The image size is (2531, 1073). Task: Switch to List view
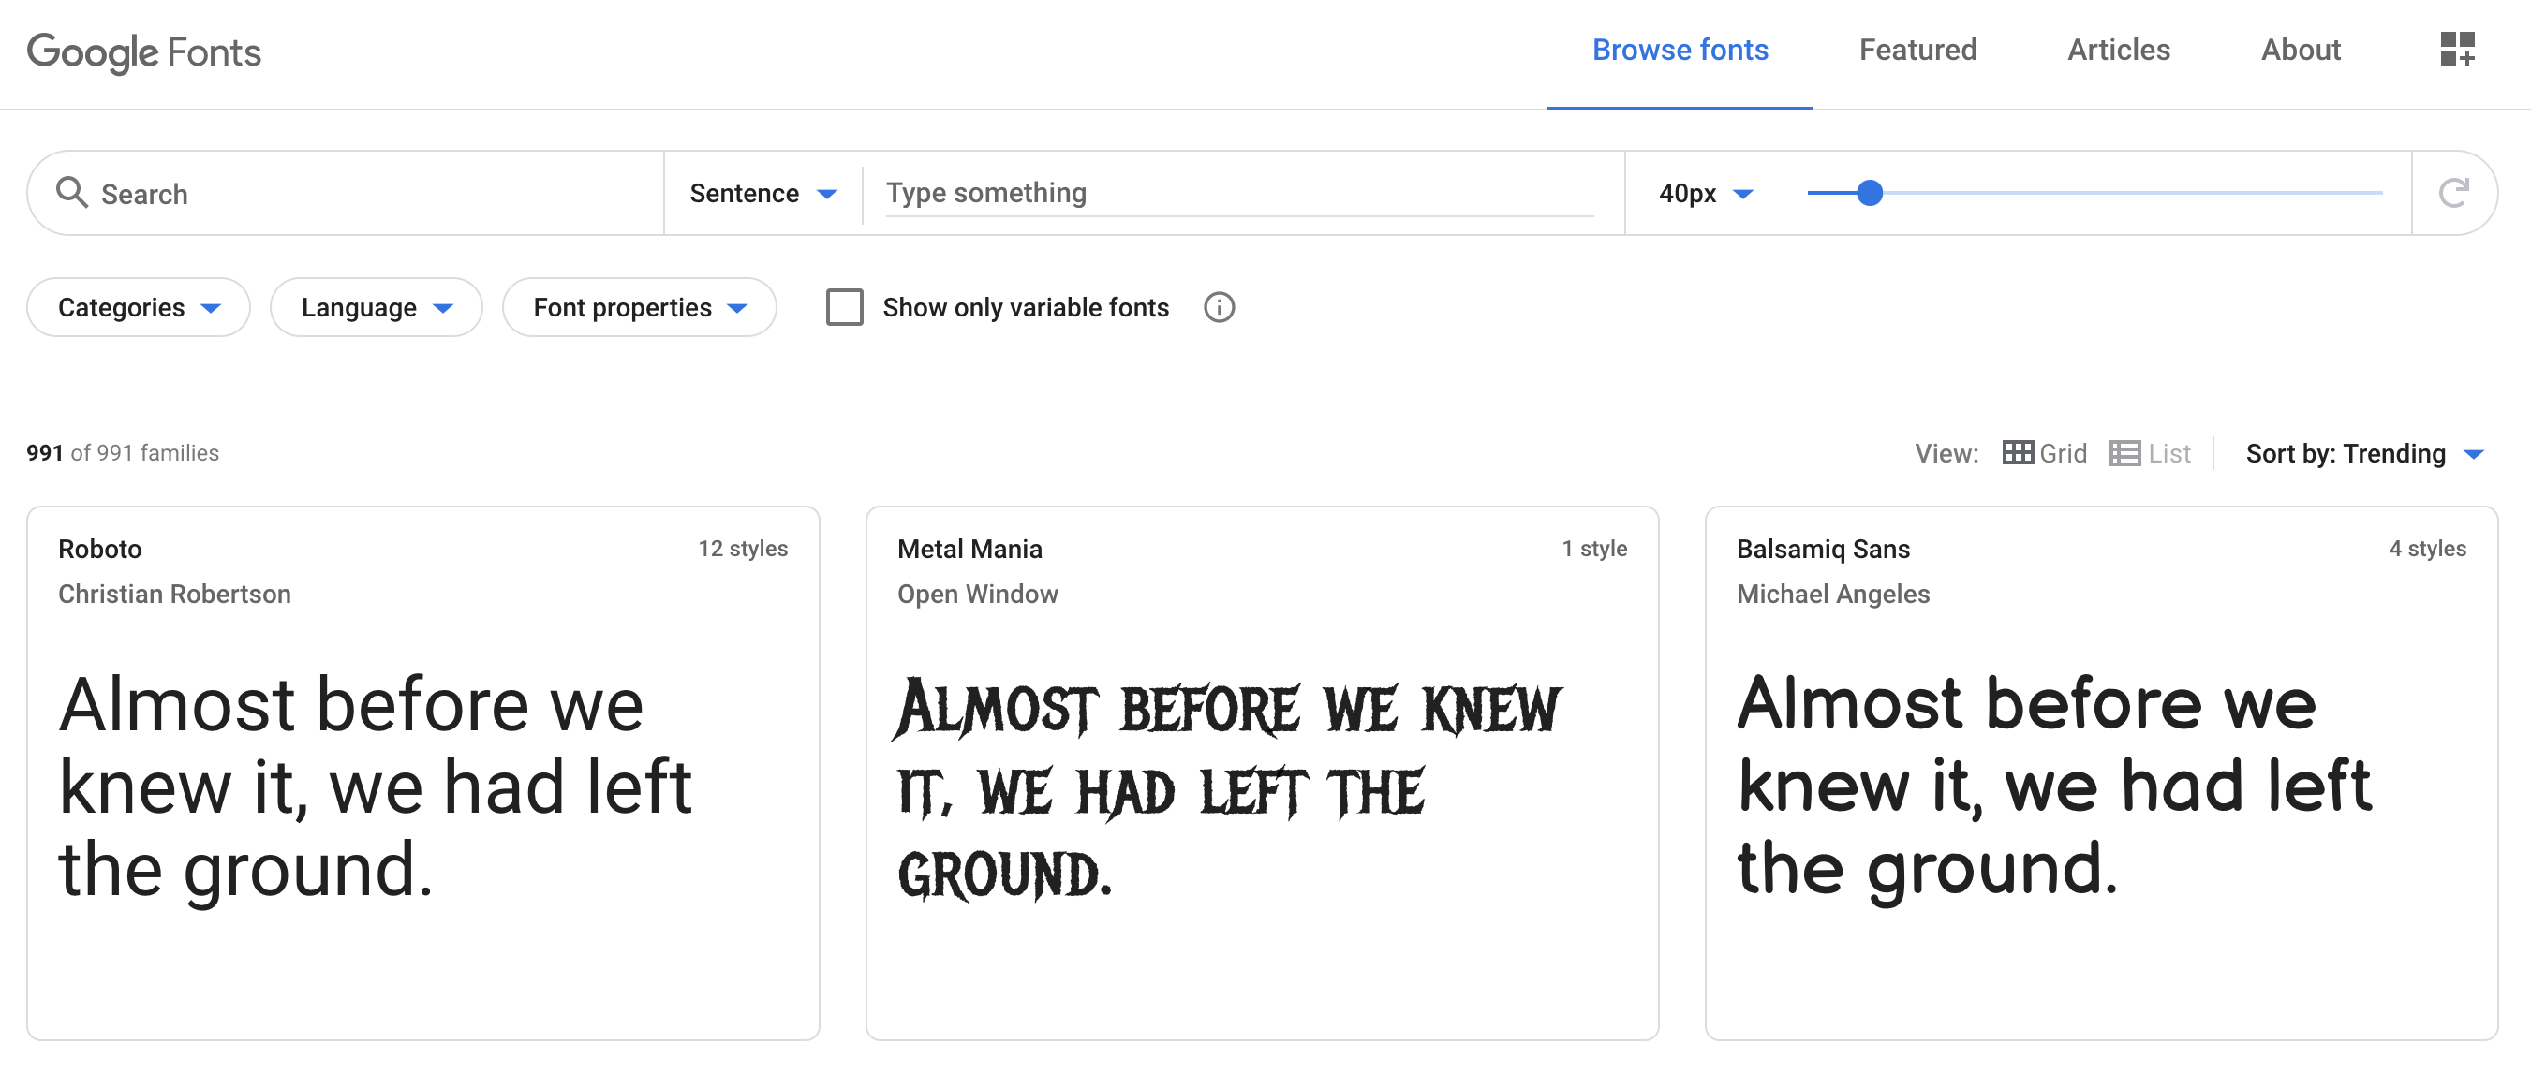point(2150,452)
